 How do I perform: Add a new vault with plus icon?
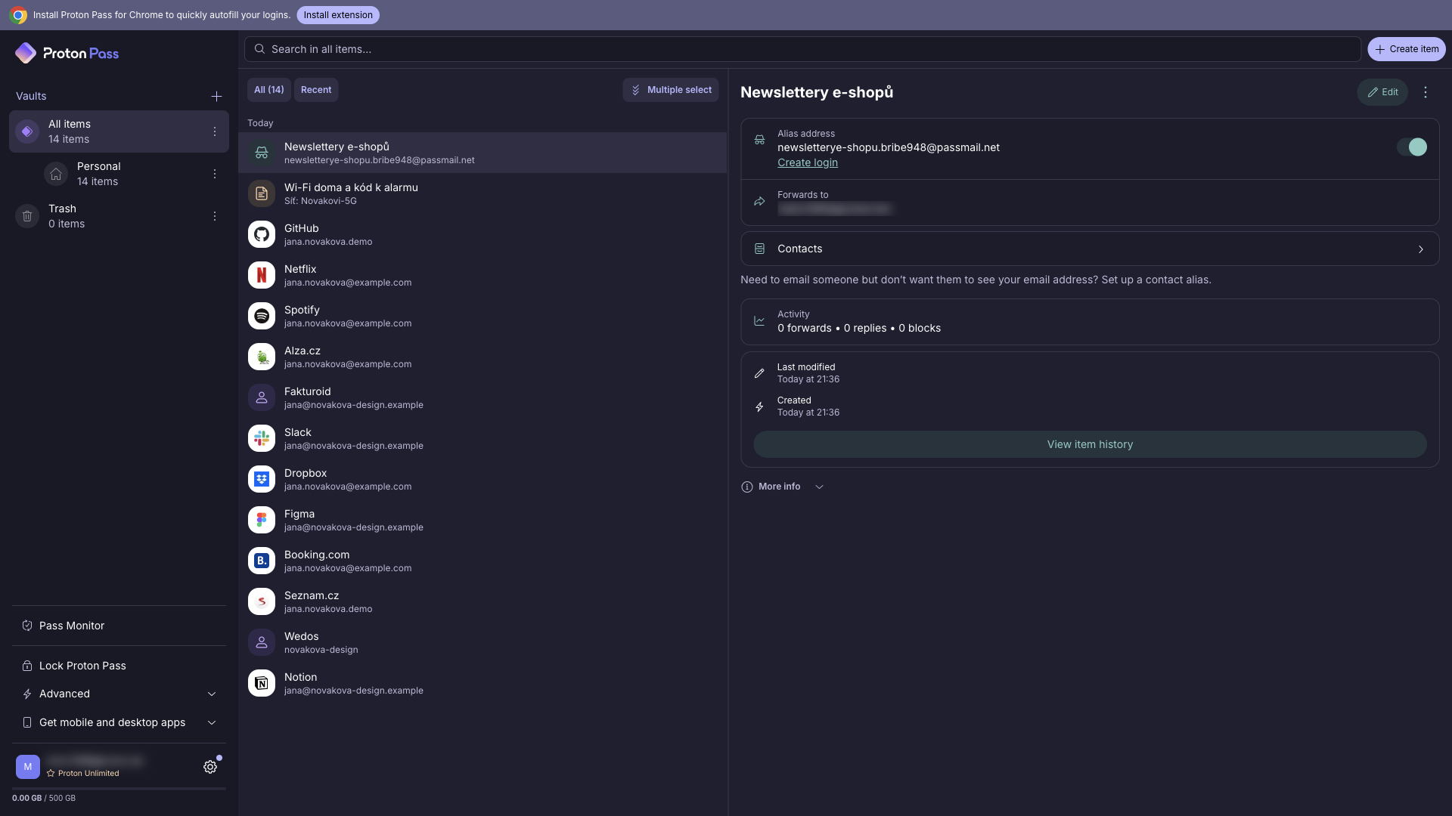[216, 96]
